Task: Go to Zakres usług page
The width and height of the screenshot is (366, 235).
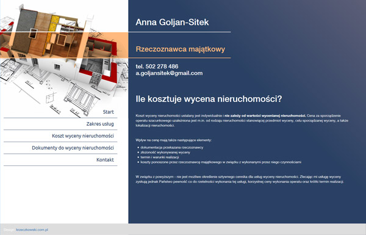Action: [100, 124]
